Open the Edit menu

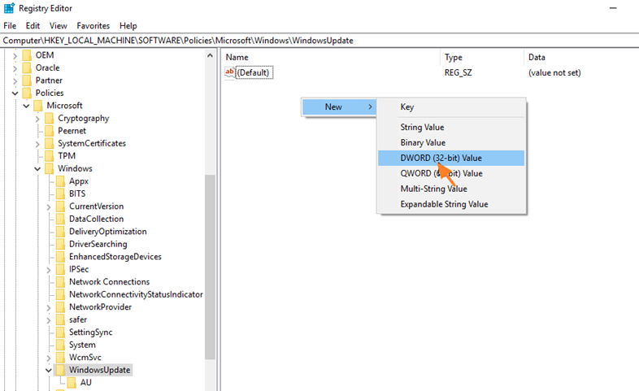[33, 26]
